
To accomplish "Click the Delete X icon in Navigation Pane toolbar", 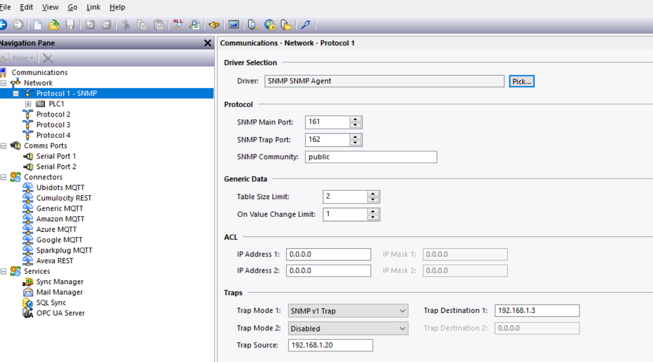I will pos(48,58).
